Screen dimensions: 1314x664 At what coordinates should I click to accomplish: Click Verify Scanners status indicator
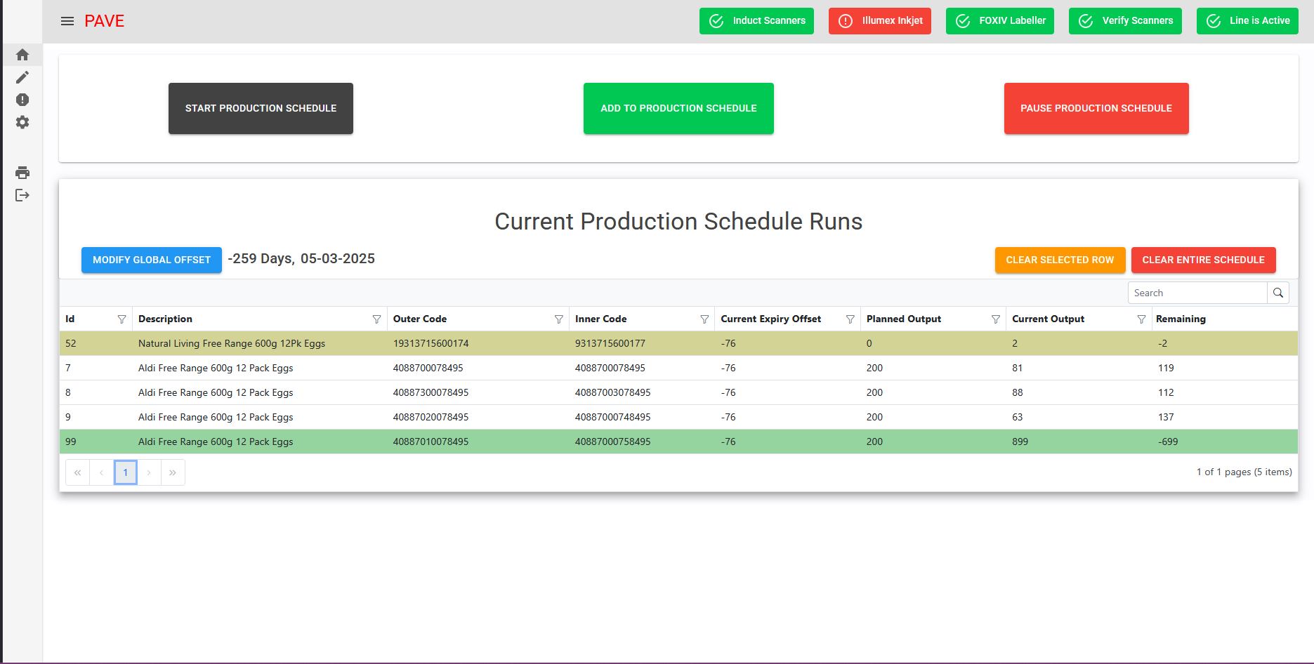tap(1125, 21)
